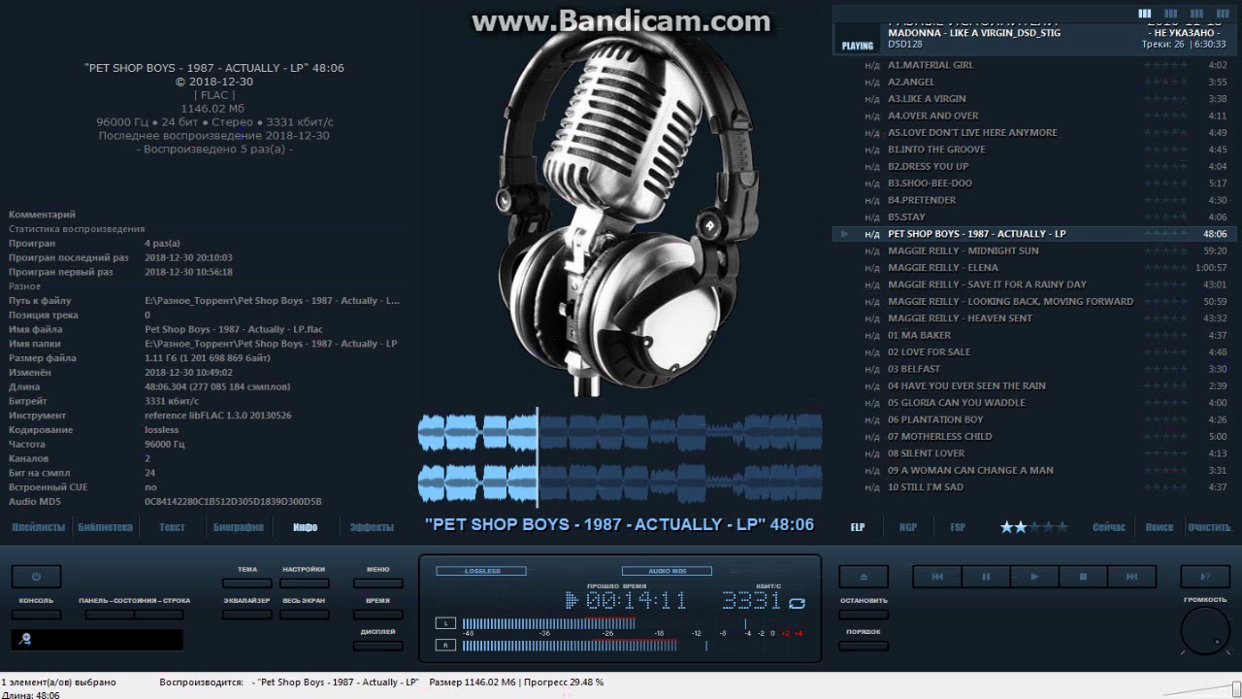Toggle the Порядок button
Image resolution: width=1242 pixels, height=699 pixels.
(864, 646)
